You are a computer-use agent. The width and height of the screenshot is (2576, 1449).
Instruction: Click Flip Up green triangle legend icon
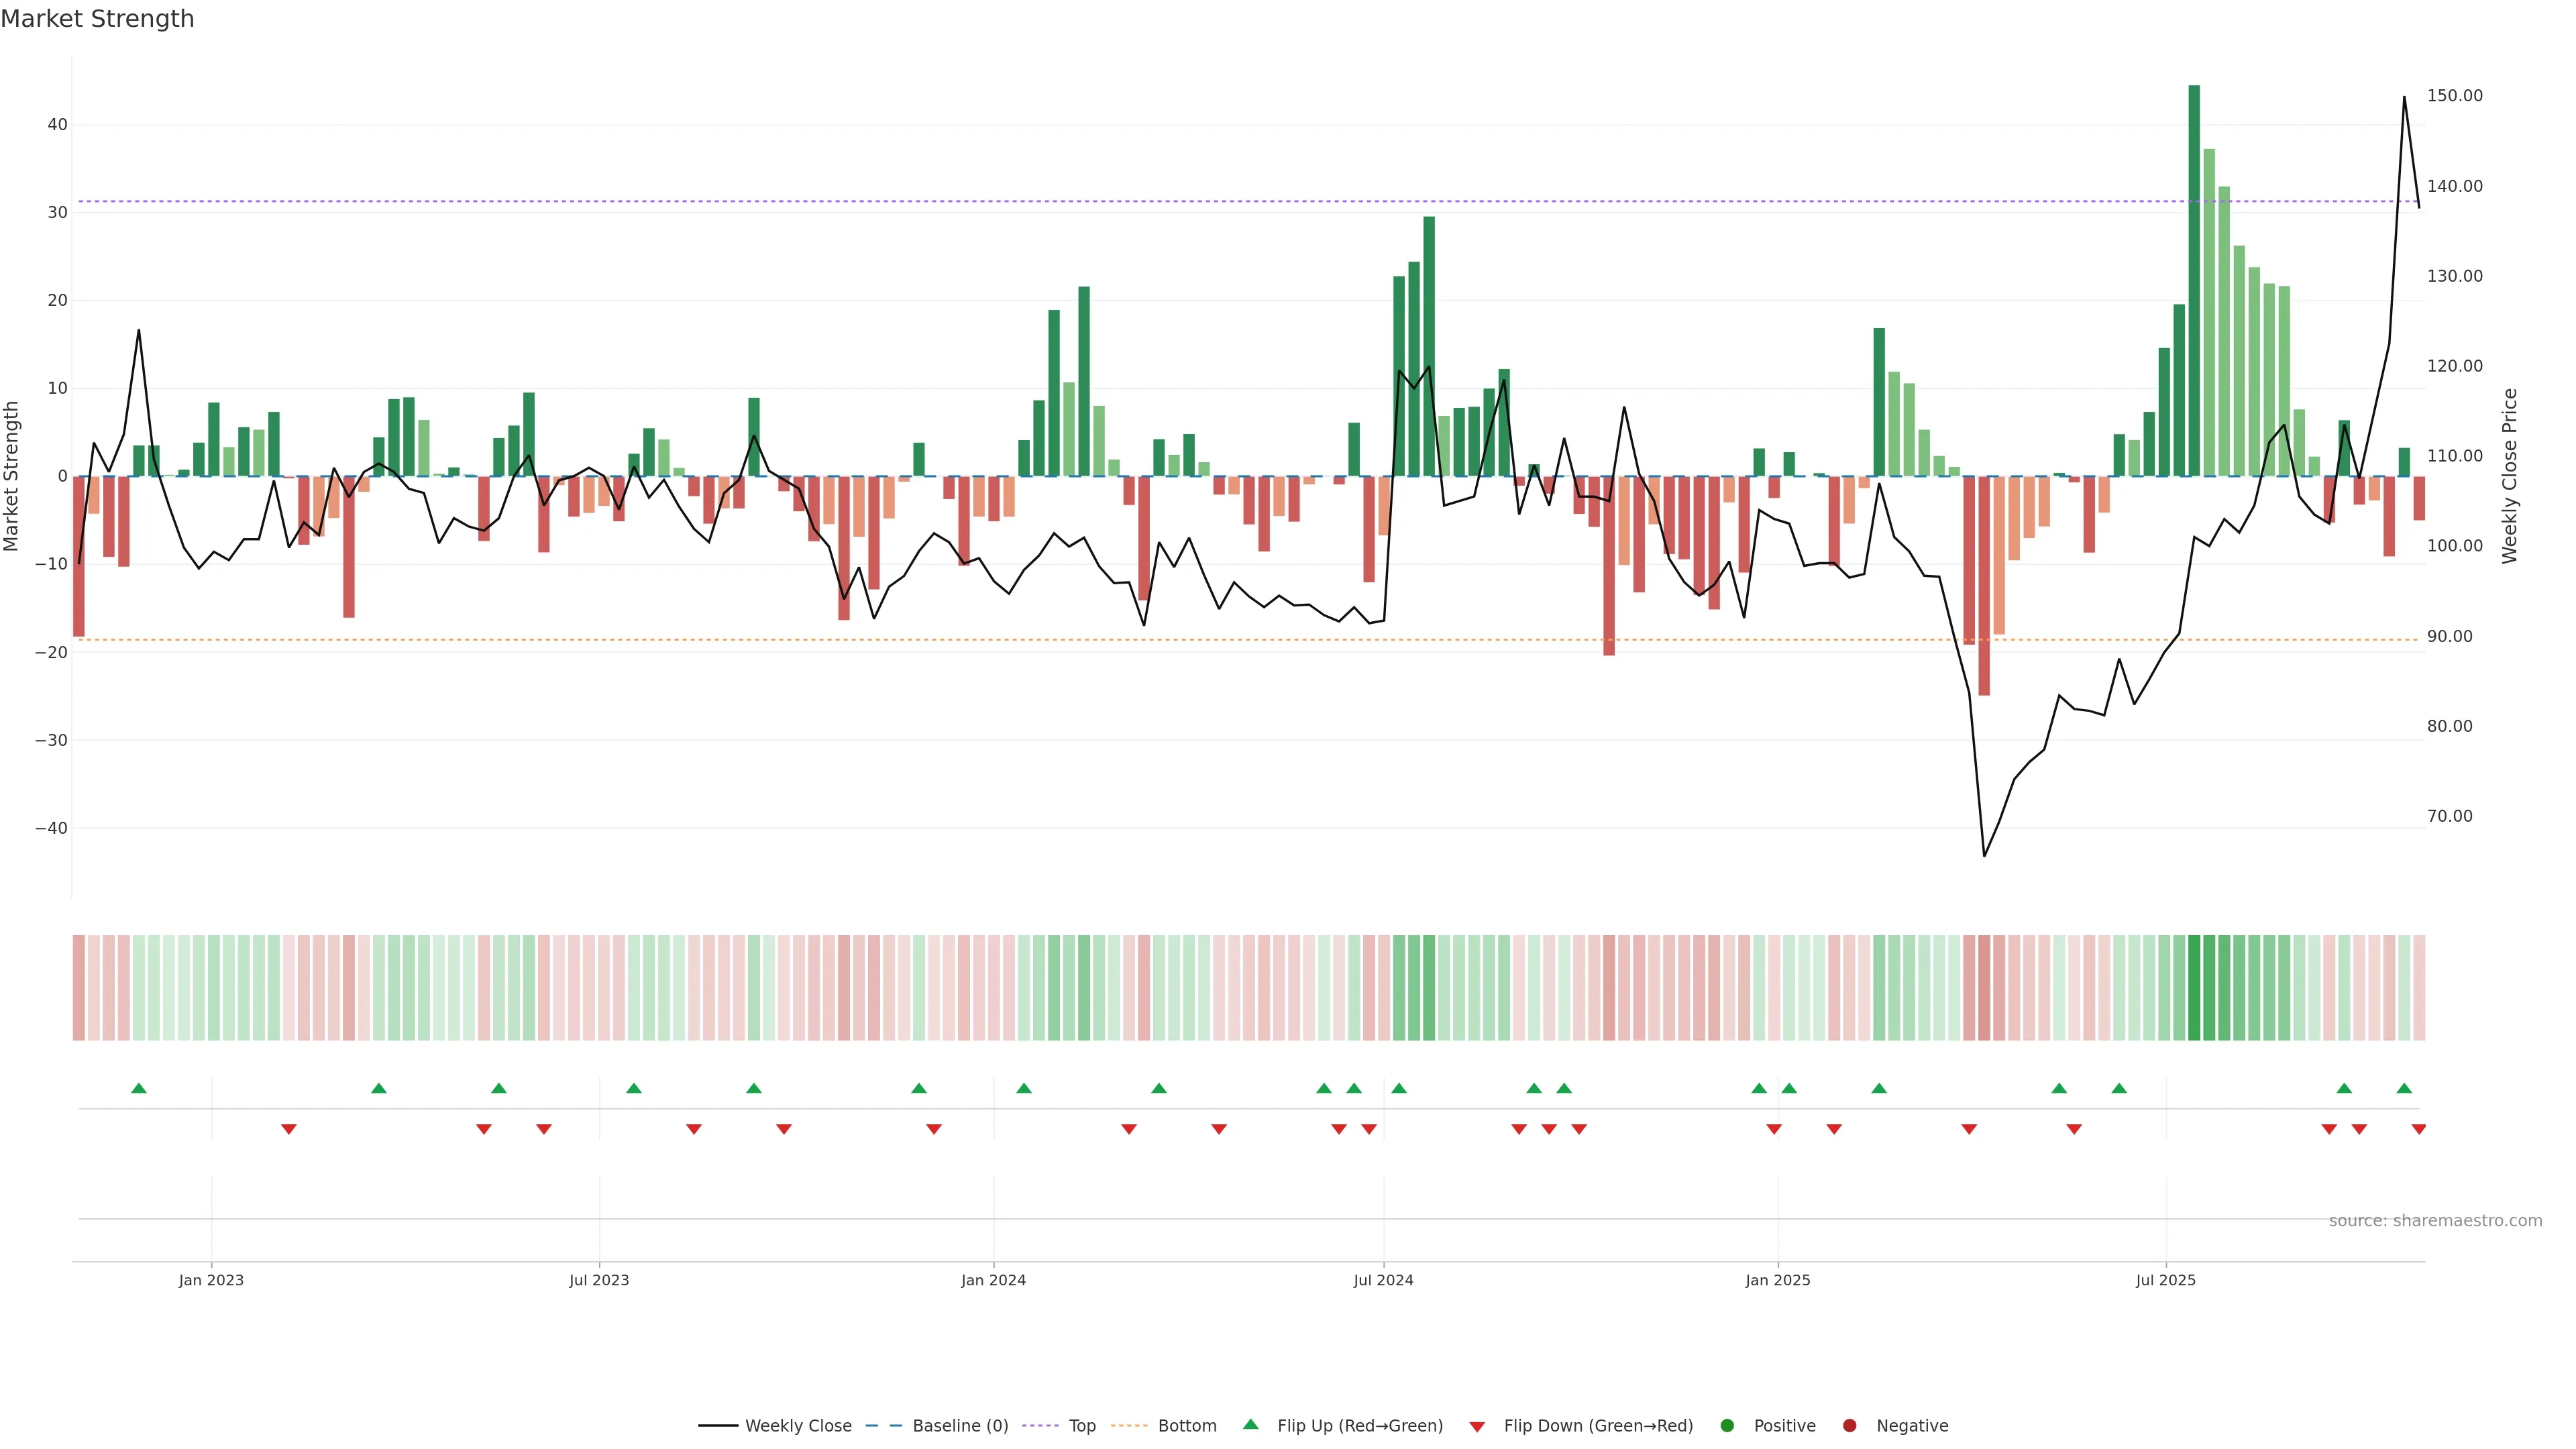click(1250, 1424)
